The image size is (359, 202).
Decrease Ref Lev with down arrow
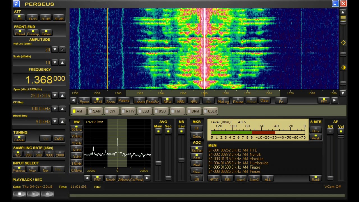click(55, 49)
